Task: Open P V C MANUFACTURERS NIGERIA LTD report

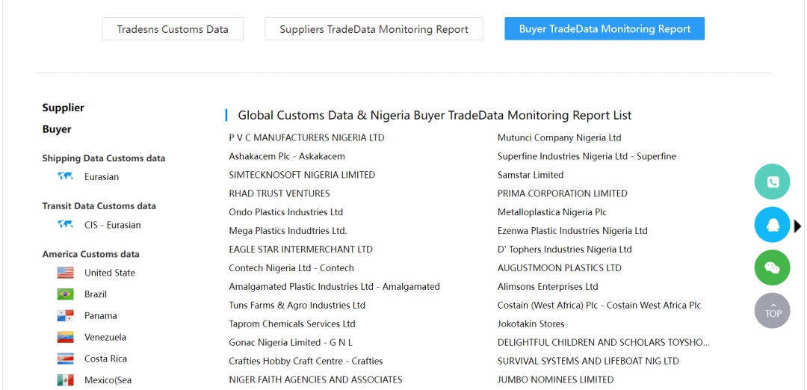Action: pyautogui.click(x=306, y=138)
